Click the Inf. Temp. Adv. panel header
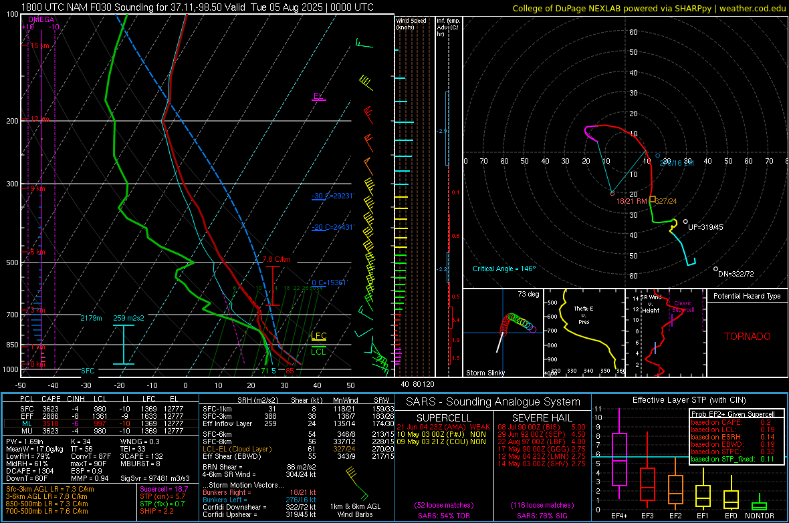The width and height of the screenshot is (789, 523). (x=448, y=27)
